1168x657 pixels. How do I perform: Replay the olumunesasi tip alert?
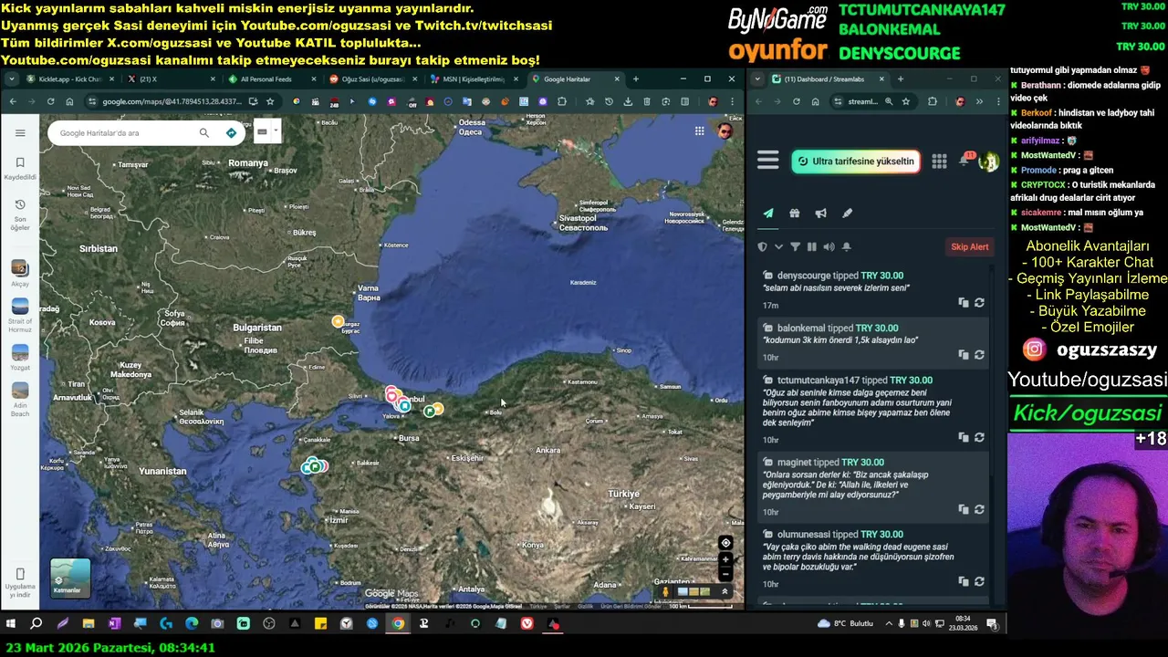[979, 582]
